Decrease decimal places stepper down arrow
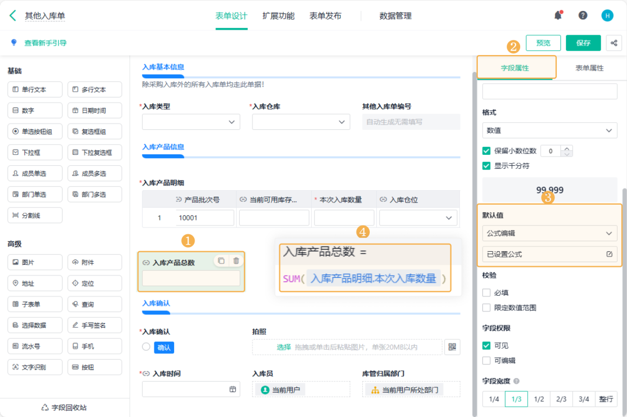 coord(567,154)
